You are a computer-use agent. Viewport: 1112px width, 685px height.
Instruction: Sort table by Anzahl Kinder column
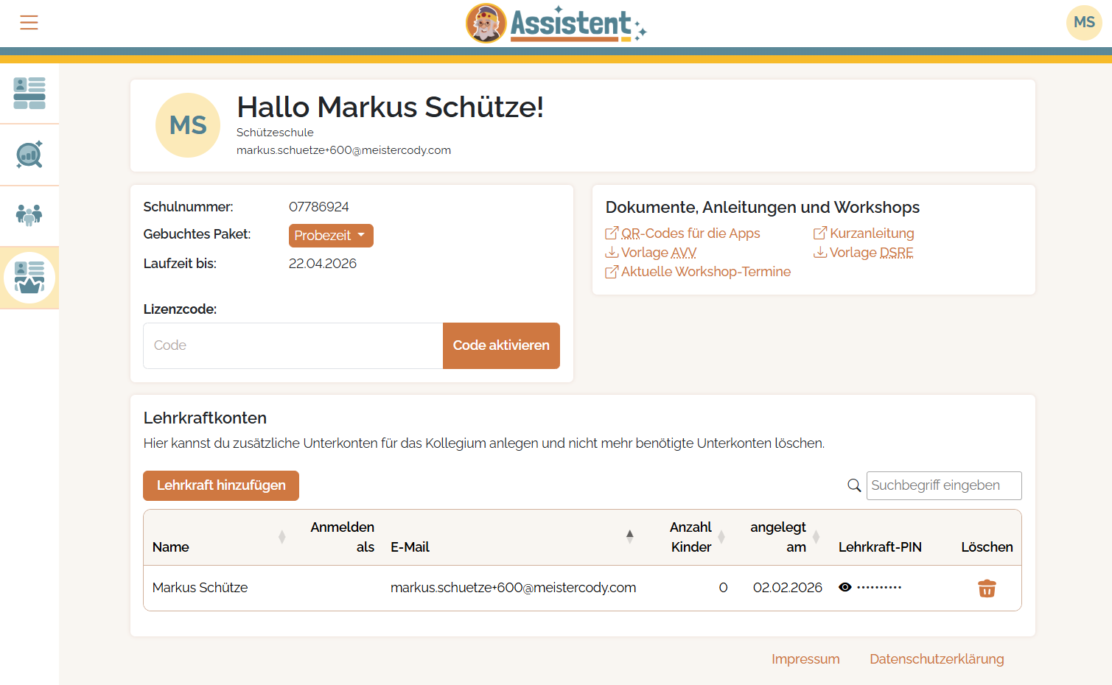pyautogui.click(x=721, y=537)
